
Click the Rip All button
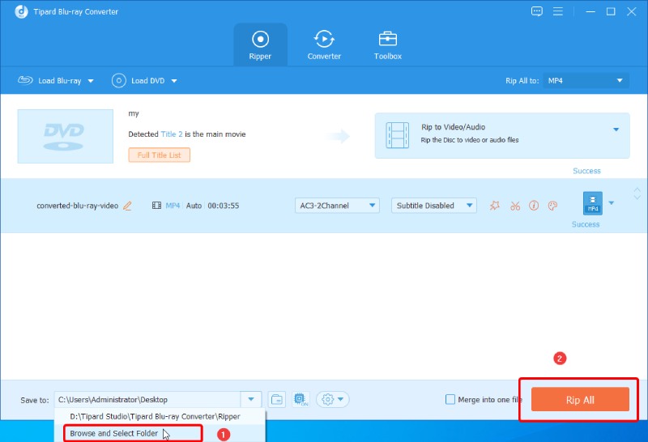click(580, 399)
